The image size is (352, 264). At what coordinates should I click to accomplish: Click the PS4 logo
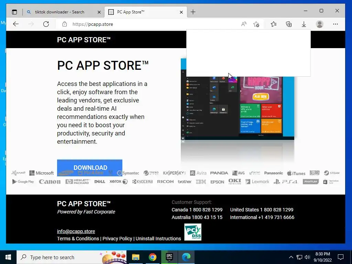tap(286, 181)
